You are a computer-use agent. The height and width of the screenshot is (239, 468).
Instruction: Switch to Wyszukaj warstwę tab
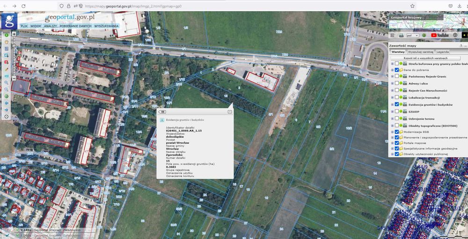pyautogui.click(x=421, y=52)
